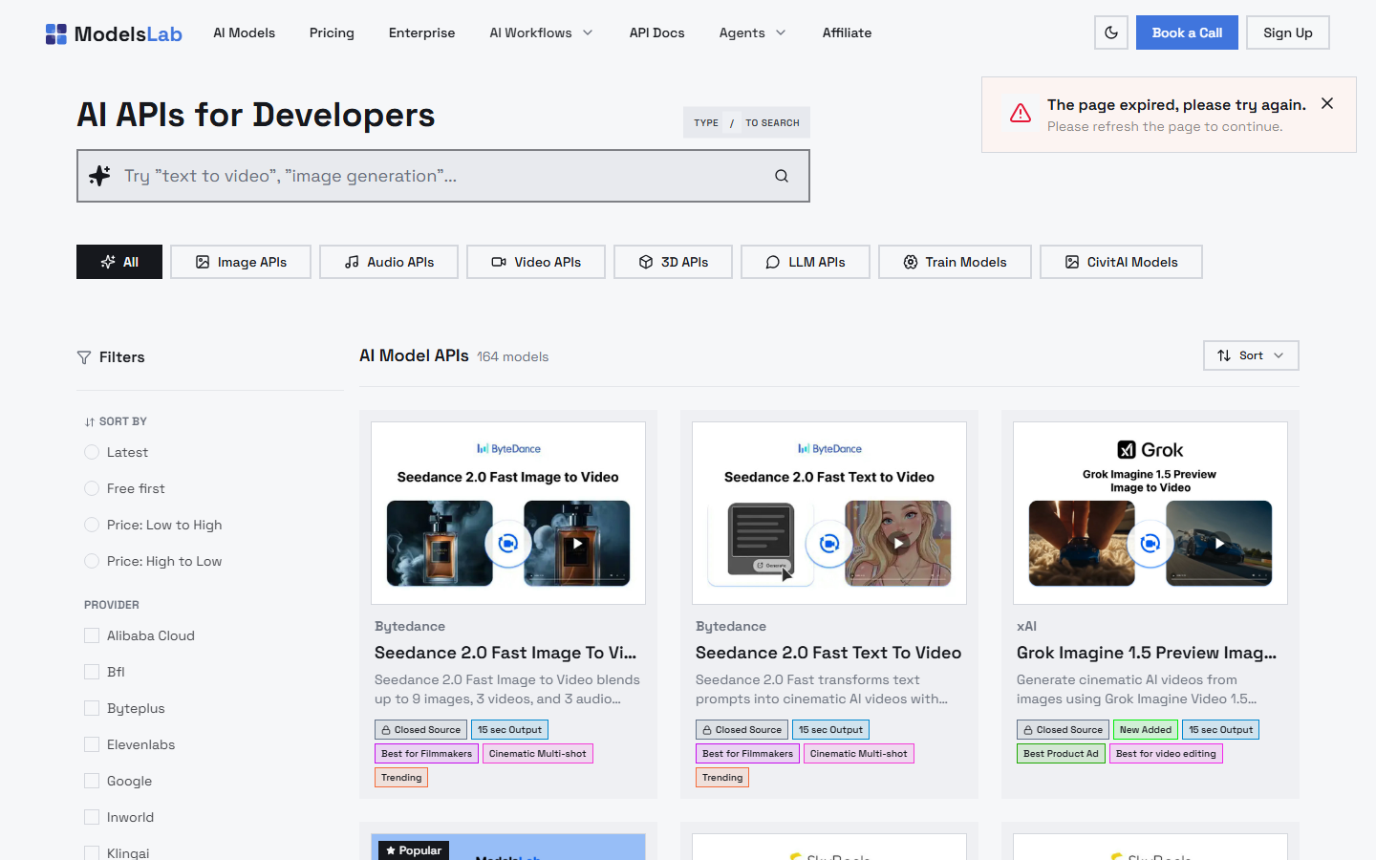1376x860 pixels.
Task: Expand the Agents dropdown menu
Action: pyautogui.click(x=752, y=32)
